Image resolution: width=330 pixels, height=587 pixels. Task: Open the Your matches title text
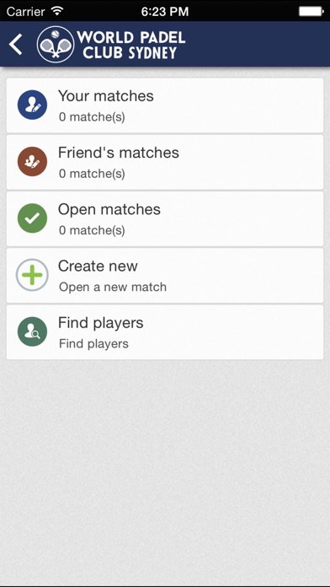coord(106,96)
